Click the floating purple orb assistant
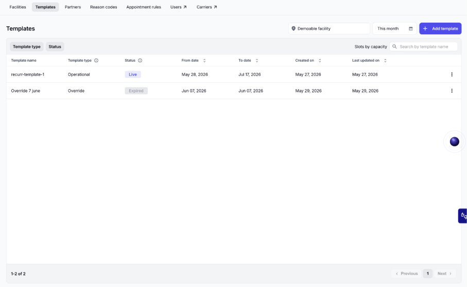Screen dimensions: 467x287 tap(455, 142)
